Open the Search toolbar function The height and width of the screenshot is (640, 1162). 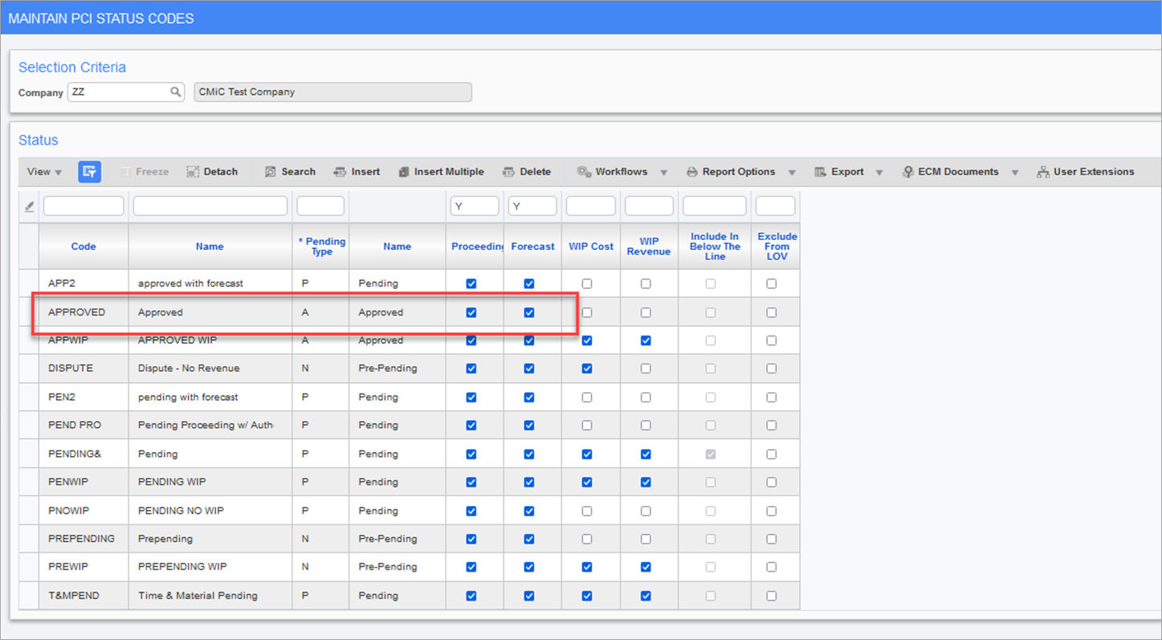289,171
